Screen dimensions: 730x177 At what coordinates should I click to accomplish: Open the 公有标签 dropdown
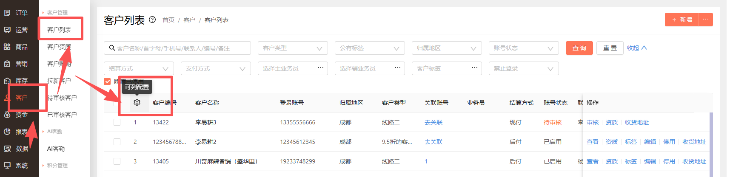tap(370, 48)
